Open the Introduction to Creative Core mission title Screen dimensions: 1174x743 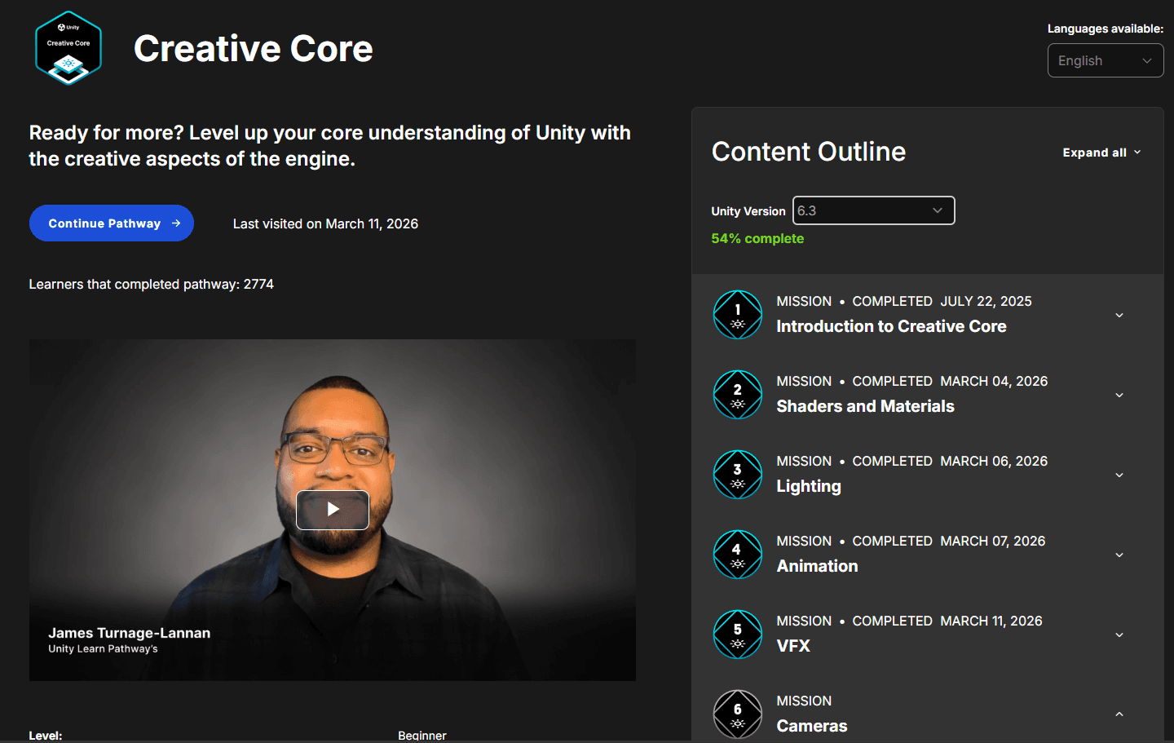[x=891, y=326]
